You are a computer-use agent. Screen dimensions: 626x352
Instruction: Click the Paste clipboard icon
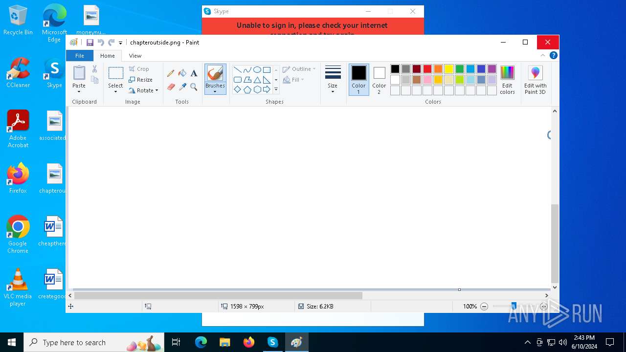click(79, 73)
